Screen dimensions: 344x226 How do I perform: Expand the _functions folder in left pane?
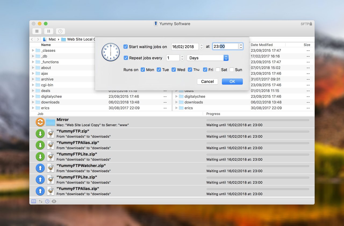[33, 62]
